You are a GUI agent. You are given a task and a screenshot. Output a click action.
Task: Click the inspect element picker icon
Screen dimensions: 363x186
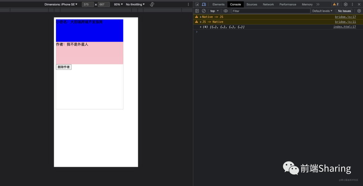pyautogui.click(x=197, y=4)
